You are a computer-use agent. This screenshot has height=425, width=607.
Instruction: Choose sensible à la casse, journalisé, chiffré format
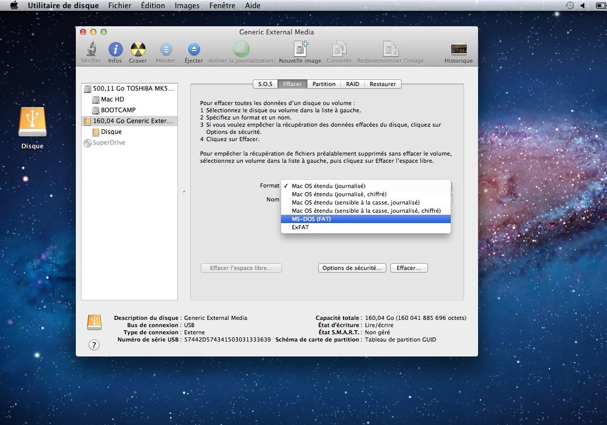tap(366, 211)
